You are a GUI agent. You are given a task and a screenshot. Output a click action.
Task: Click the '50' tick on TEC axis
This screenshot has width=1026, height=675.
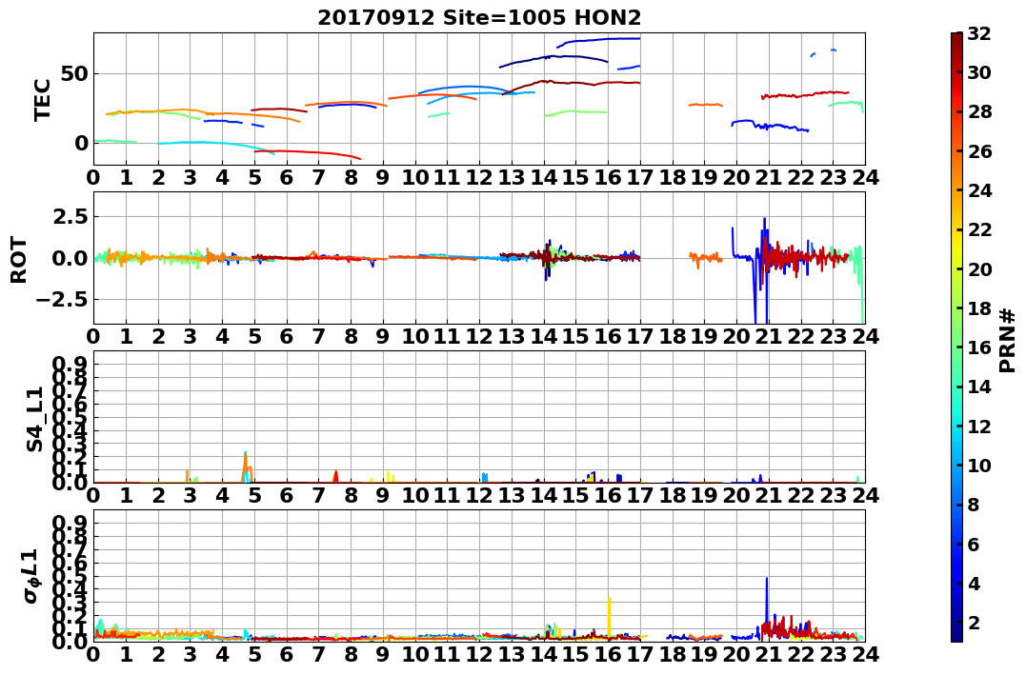point(74,73)
